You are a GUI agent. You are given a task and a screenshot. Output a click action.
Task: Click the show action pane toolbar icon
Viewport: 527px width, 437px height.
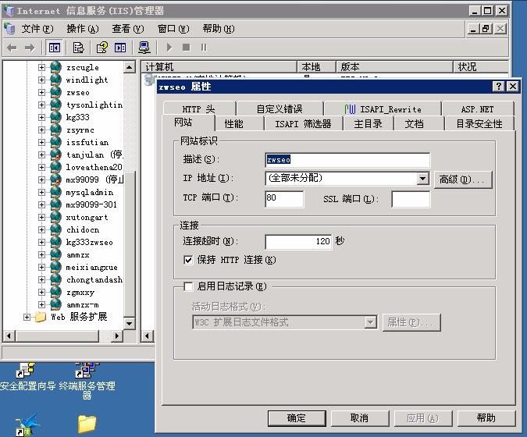[x=120, y=48]
